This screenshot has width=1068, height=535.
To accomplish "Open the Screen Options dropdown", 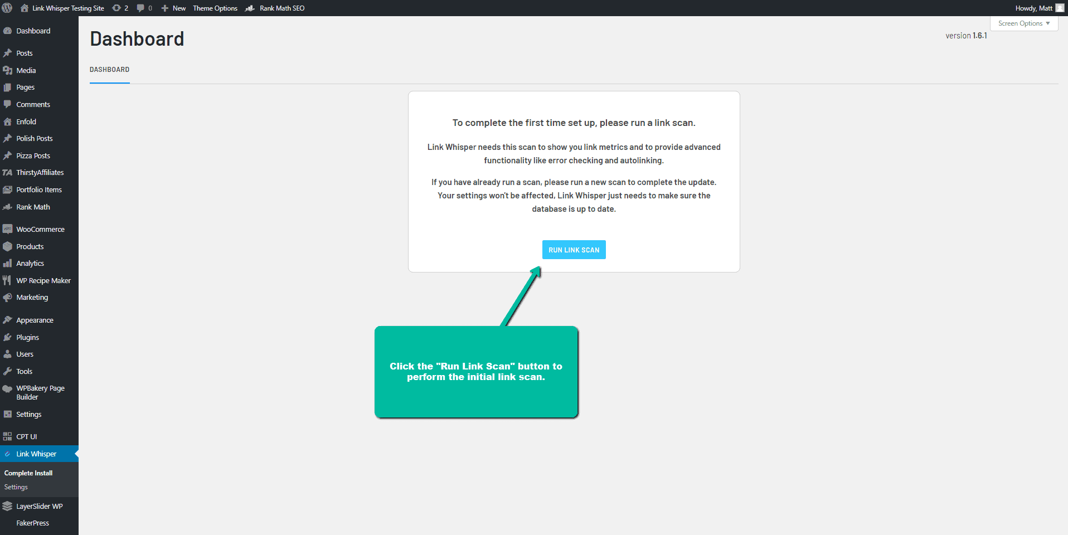I will point(1023,23).
